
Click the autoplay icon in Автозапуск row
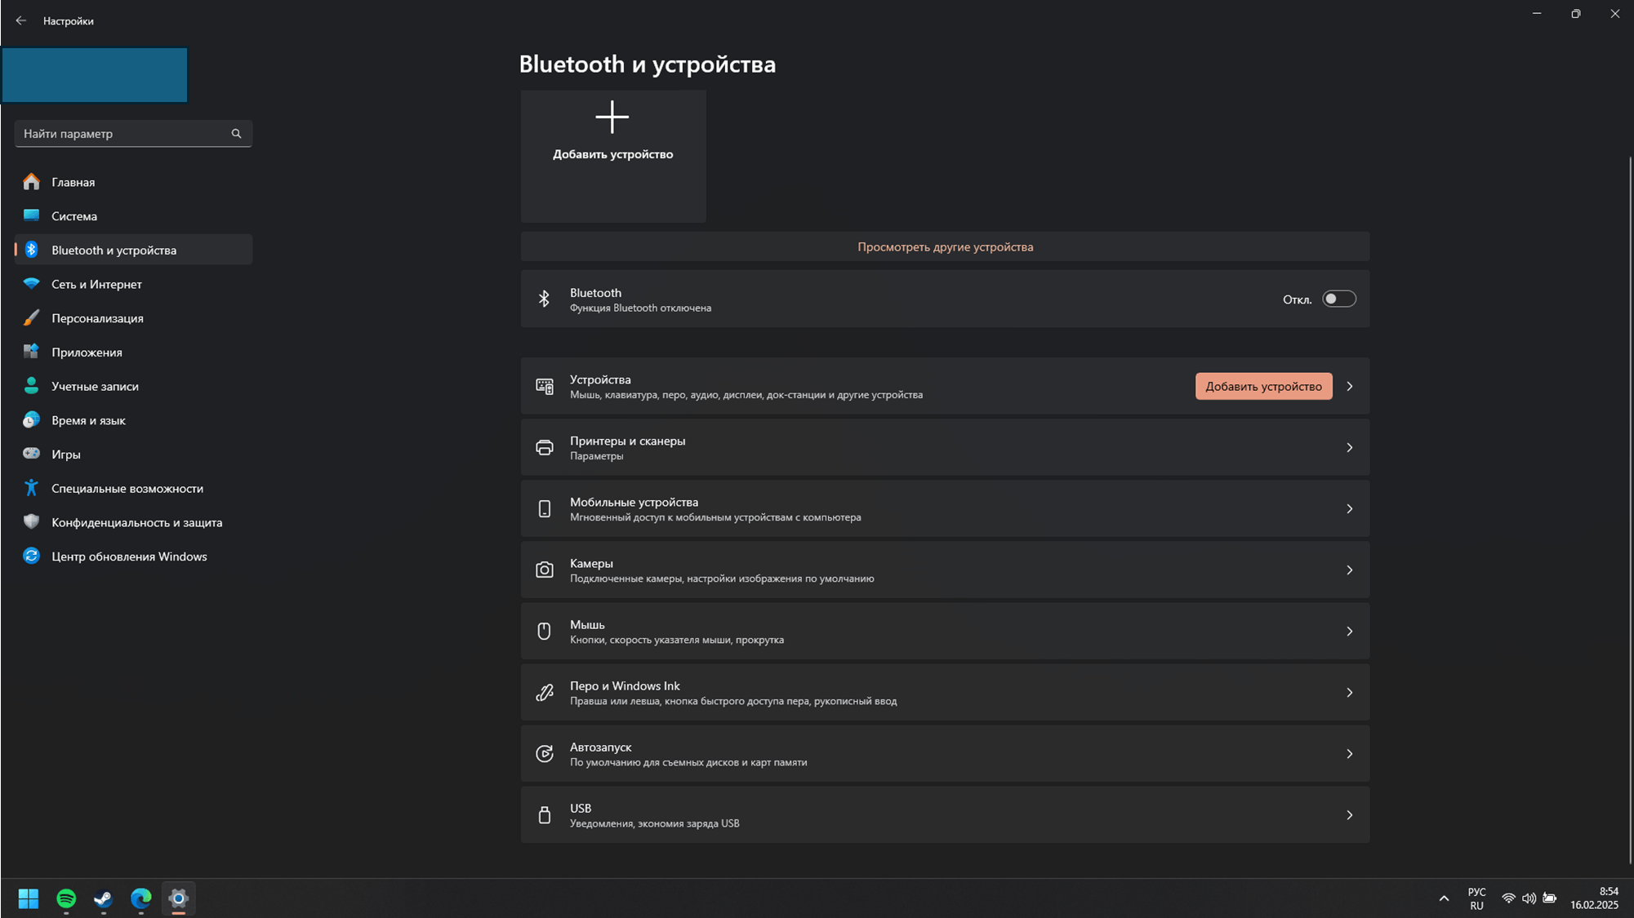click(x=544, y=753)
